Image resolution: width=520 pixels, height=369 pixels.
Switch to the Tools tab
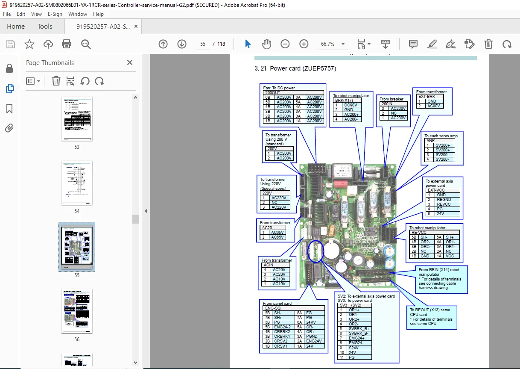45,27
